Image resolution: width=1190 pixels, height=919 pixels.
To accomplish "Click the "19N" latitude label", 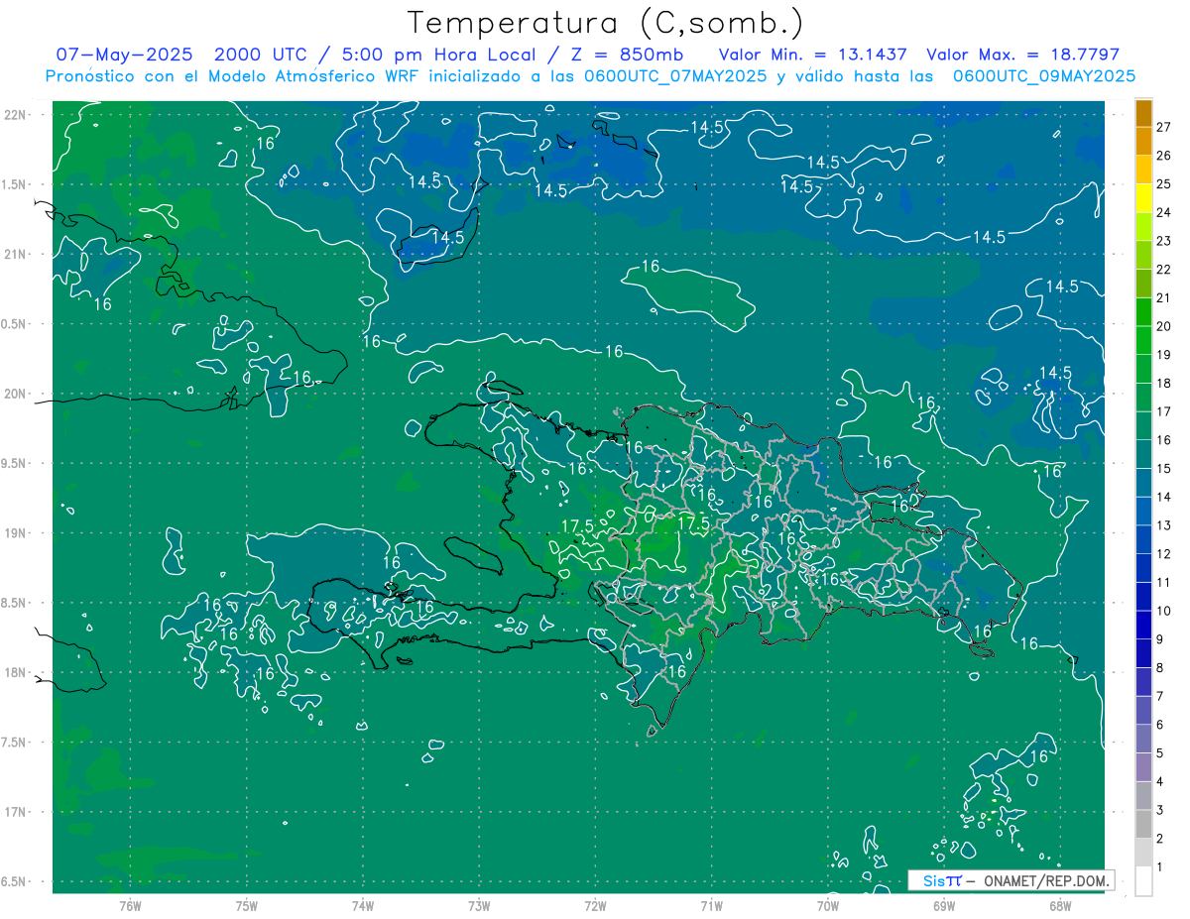I will tap(17, 533).
